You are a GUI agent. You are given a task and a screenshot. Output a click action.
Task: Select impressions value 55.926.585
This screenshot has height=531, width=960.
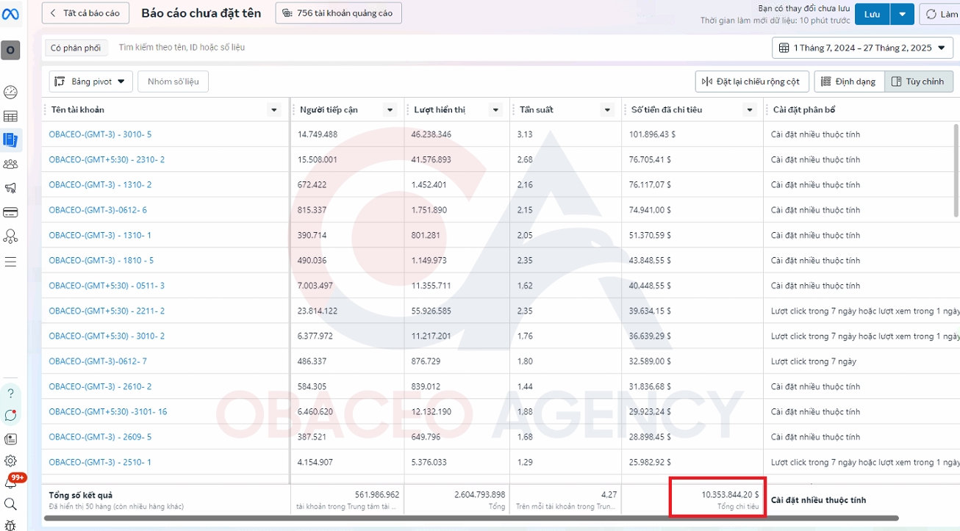click(x=431, y=311)
